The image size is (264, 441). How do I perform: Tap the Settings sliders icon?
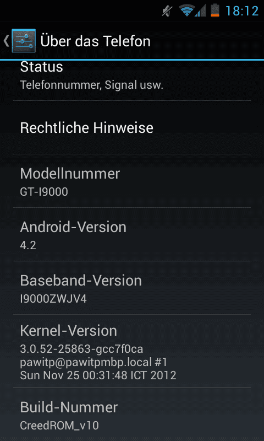pyautogui.click(x=24, y=41)
